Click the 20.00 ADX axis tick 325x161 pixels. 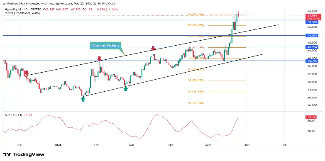(312, 131)
